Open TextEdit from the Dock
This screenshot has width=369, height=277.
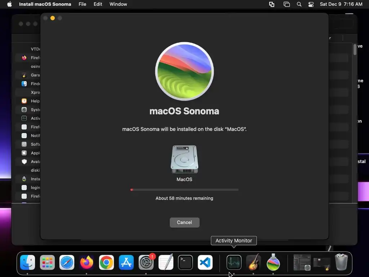(x=166, y=262)
